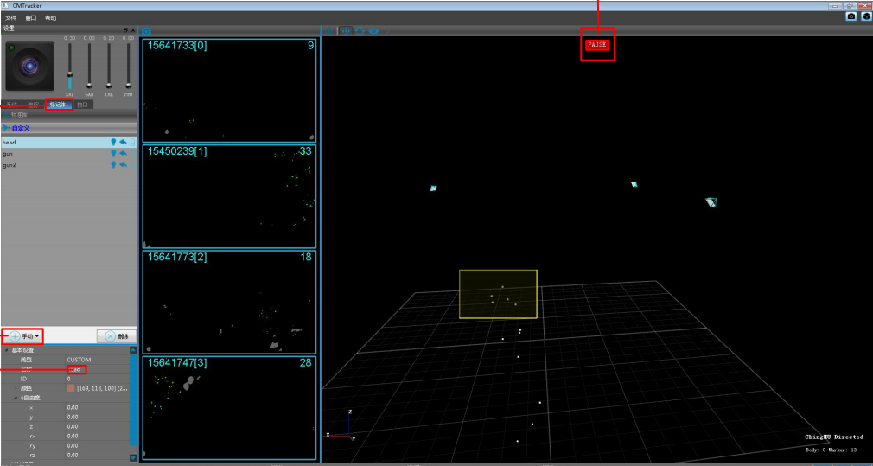Image resolution: width=873 pixels, height=466 pixels.
Task: Click the 删除 delete button
Action: 117,336
